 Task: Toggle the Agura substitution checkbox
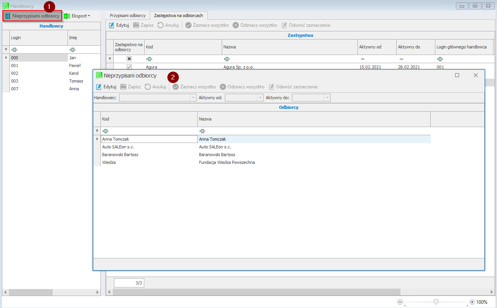(x=129, y=67)
